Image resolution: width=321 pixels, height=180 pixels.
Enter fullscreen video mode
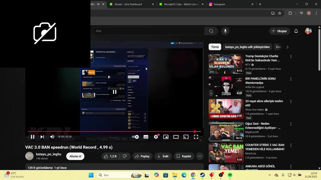point(196,137)
